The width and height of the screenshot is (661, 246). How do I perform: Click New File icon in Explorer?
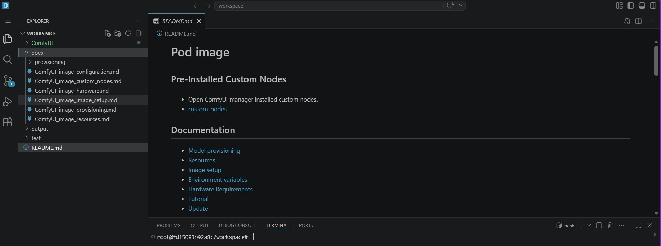click(x=107, y=34)
